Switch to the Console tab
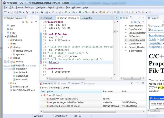This screenshot has width=164, height=118. coord(75,84)
